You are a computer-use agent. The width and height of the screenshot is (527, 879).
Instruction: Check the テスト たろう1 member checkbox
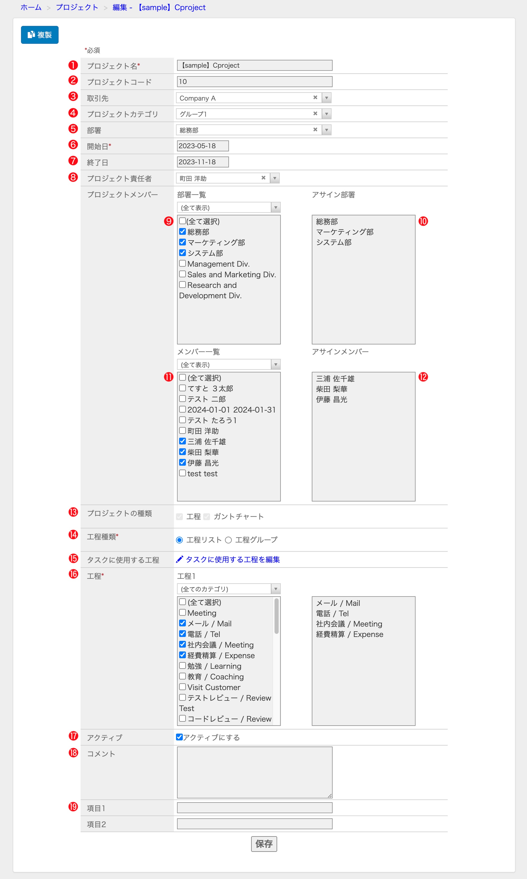pos(183,420)
